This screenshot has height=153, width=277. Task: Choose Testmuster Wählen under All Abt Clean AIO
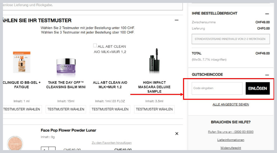[x=110, y=109]
